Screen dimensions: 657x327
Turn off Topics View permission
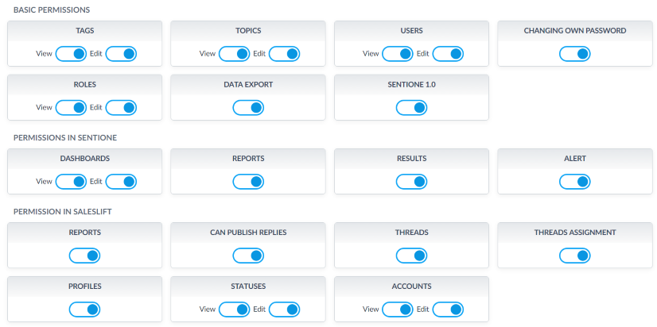(x=235, y=54)
